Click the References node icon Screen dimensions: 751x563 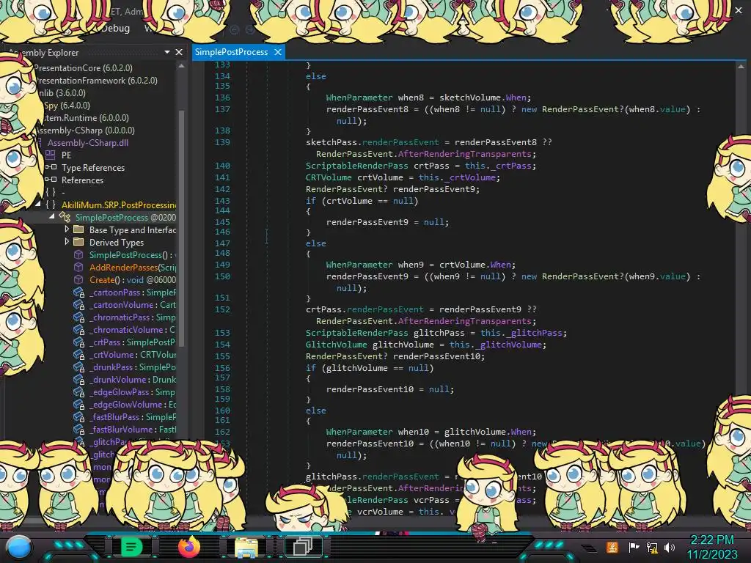coord(51,180)
